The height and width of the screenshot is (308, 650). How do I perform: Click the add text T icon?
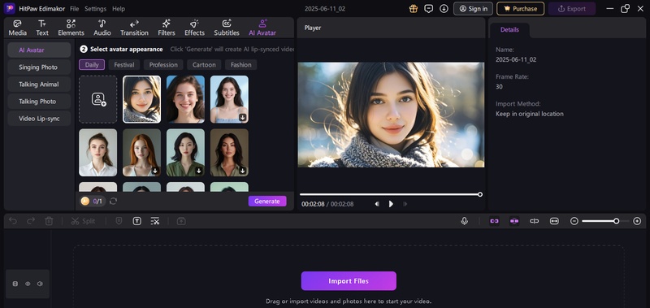click(x=136, y=221)
